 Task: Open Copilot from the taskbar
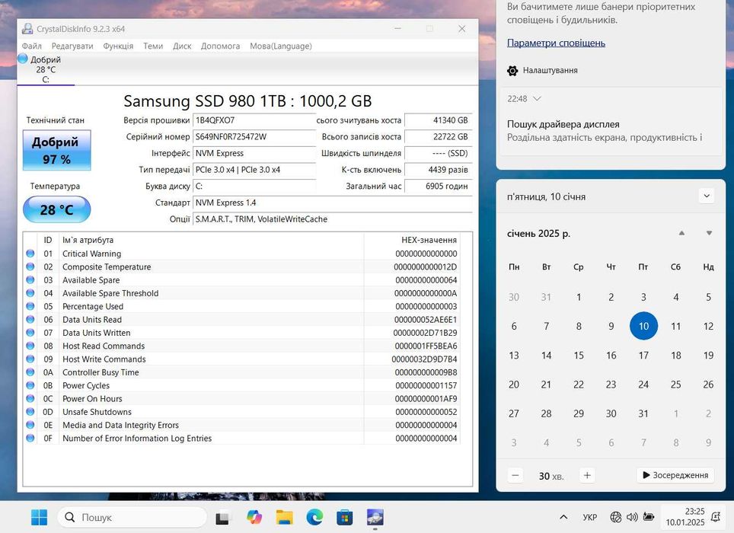pos(254,517)
